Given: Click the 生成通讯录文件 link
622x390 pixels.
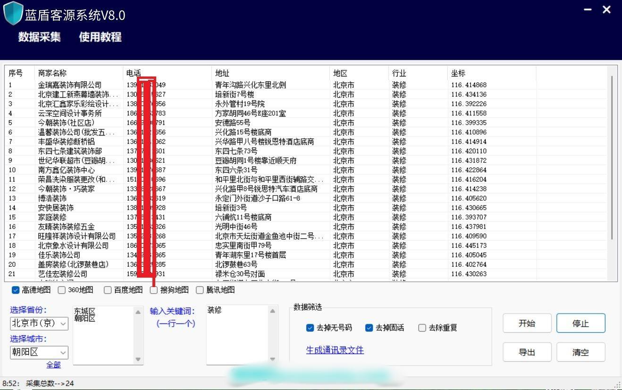Looking at the screenshot, I should (335, 350).
